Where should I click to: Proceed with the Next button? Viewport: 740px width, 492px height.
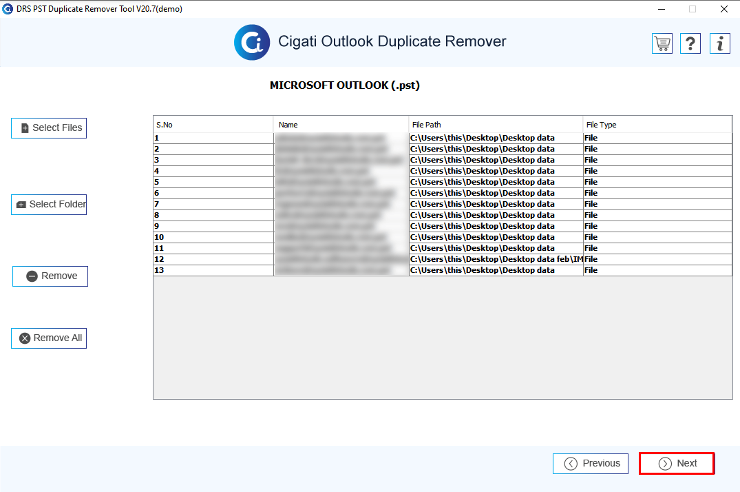pos(677,463)
